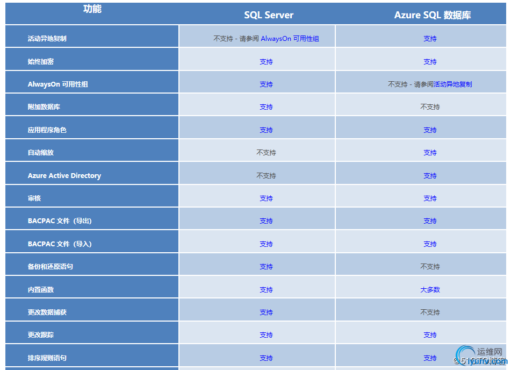This screenshot has height=370, width=511.
Task: Click the 功能 column header
Action: pyautogui.click(x=92, y=9)
